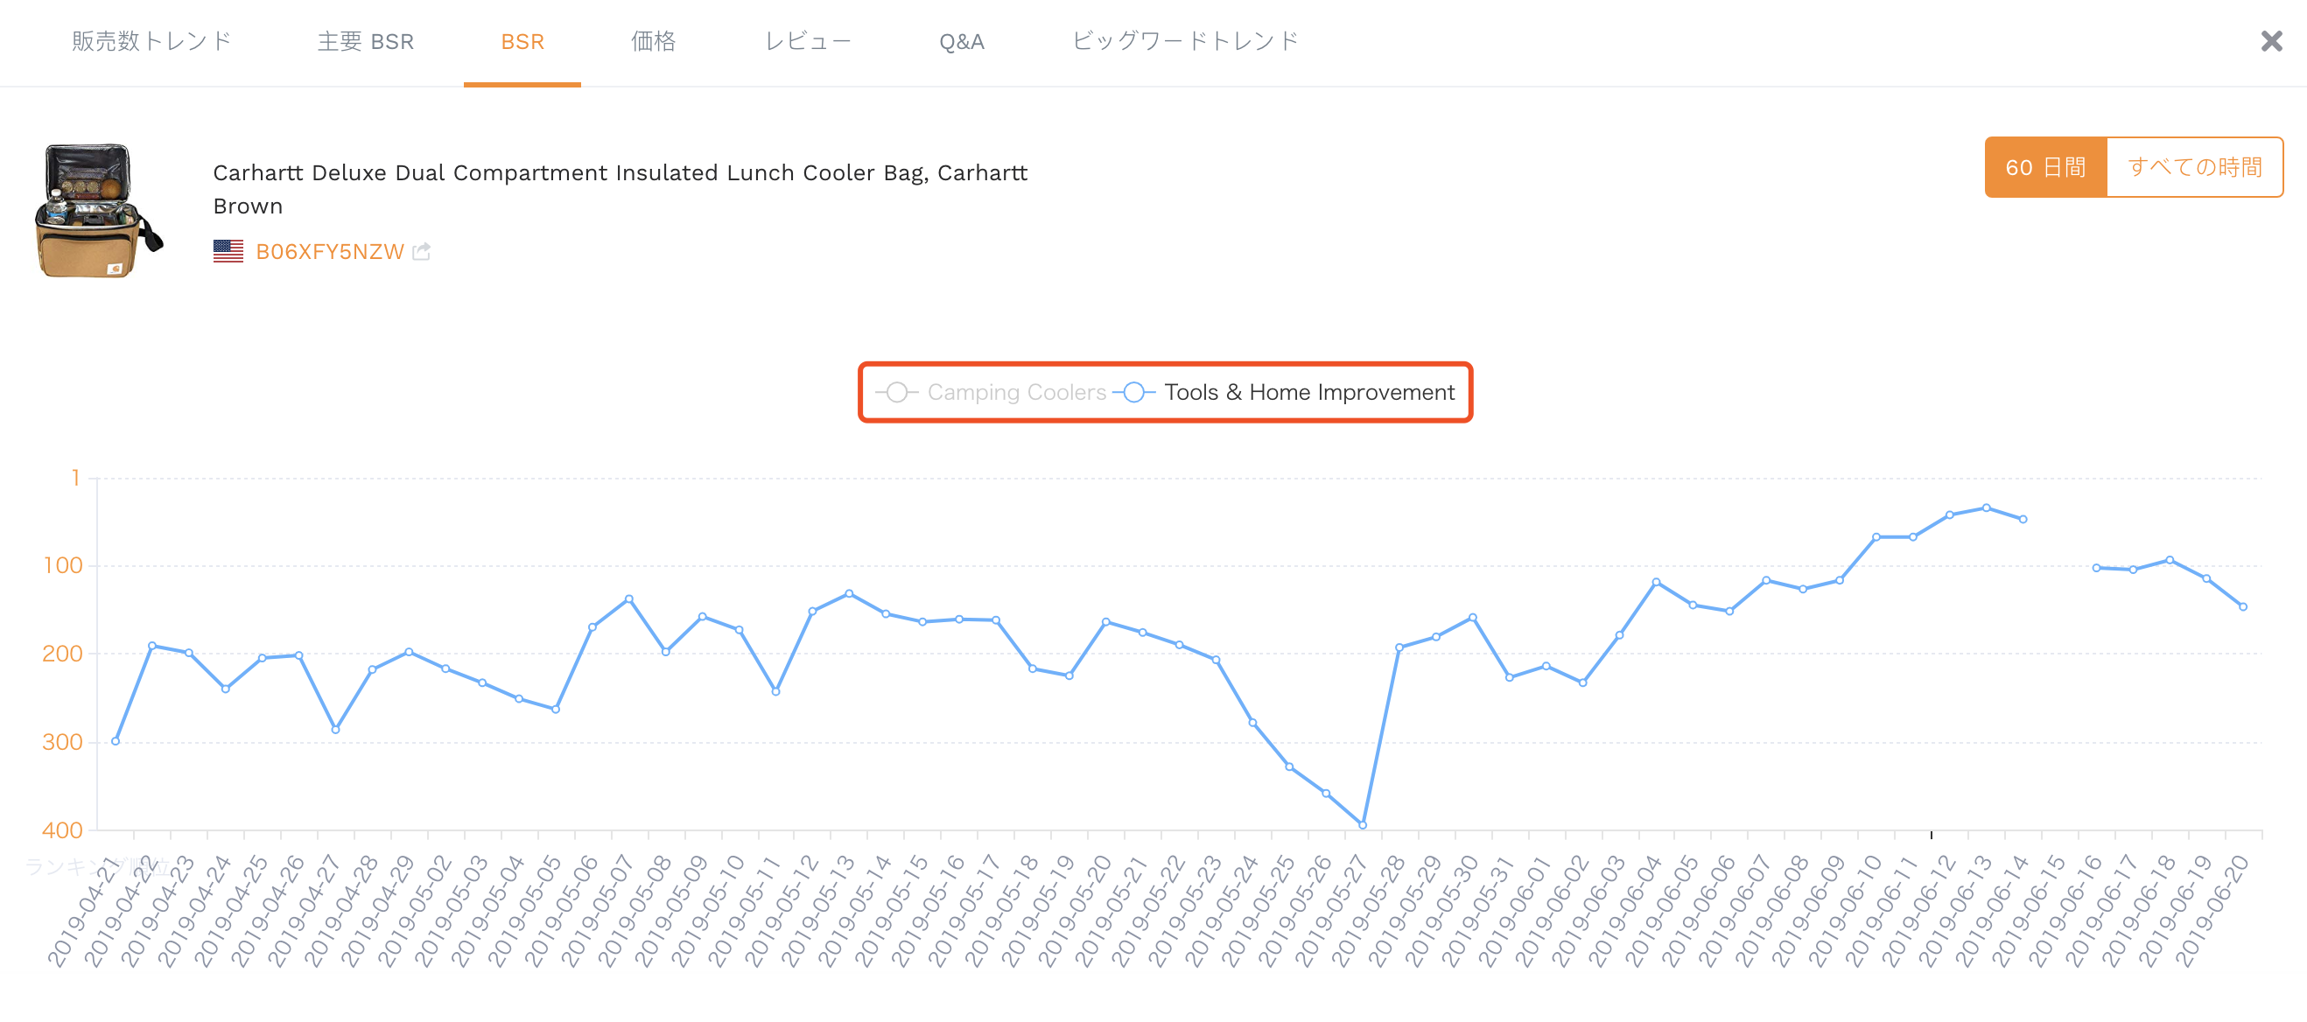2307x1022 pixels.
Task: Toggle Tools & Home Improvement legend series
Action: (1283, 392)
